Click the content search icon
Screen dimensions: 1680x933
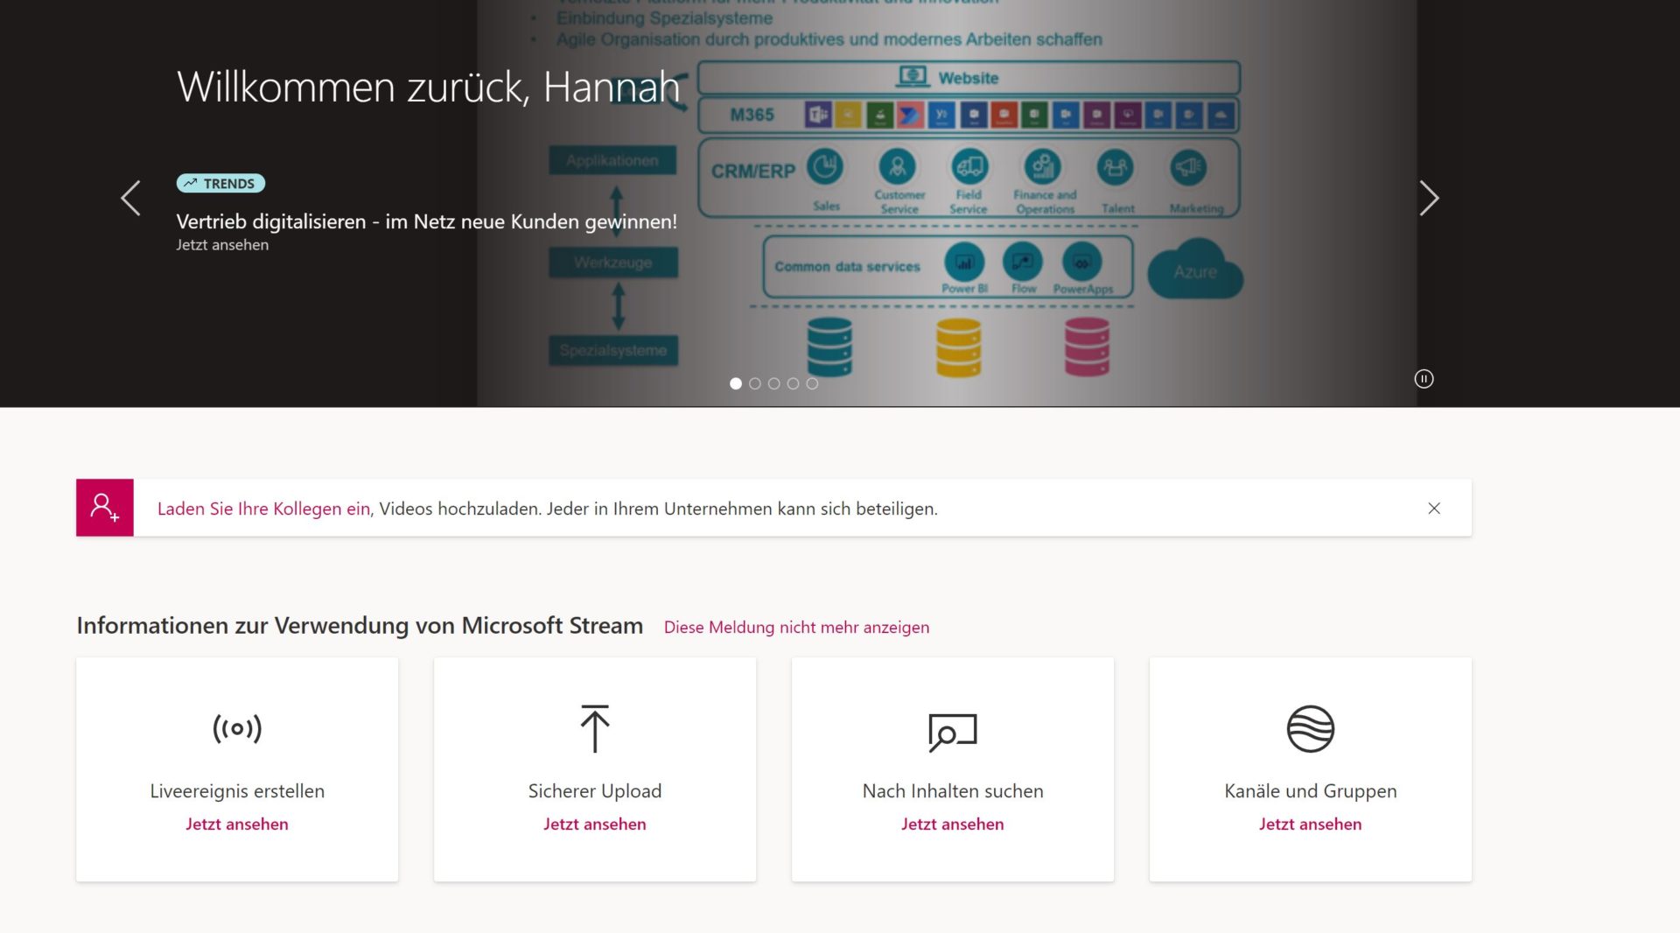(953, 732)
